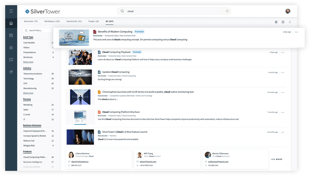Open Cloud Computing Playbook title

pos(116,52)
